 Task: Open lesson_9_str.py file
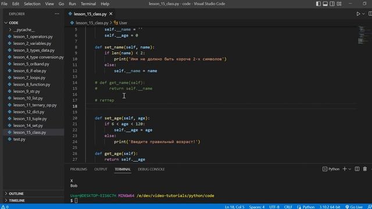[x=27, y=91]
